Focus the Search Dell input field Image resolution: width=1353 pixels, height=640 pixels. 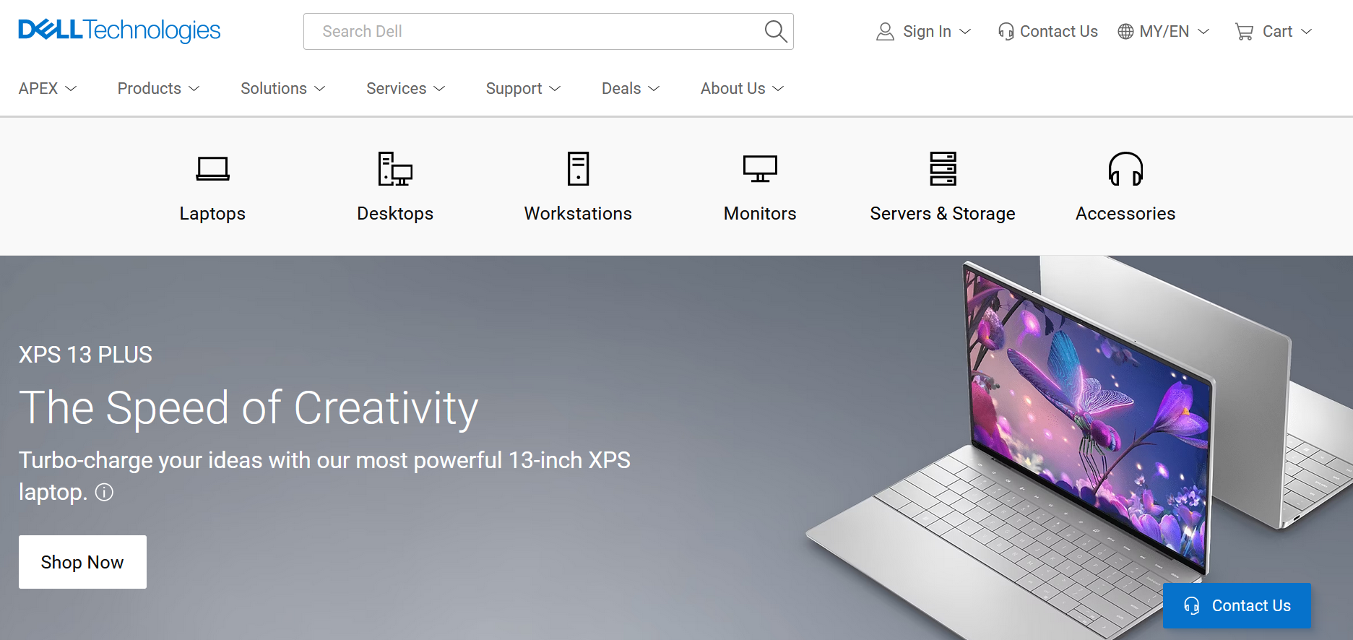pyautogui.click(x=533, y=31)
